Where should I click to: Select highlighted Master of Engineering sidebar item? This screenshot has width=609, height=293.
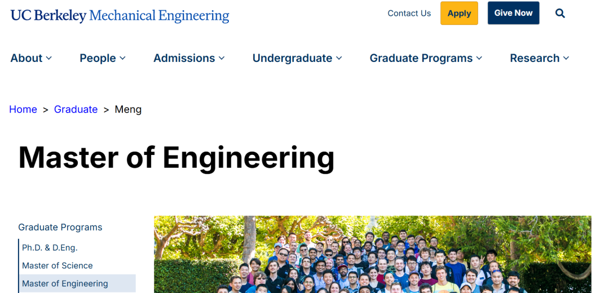77,283
